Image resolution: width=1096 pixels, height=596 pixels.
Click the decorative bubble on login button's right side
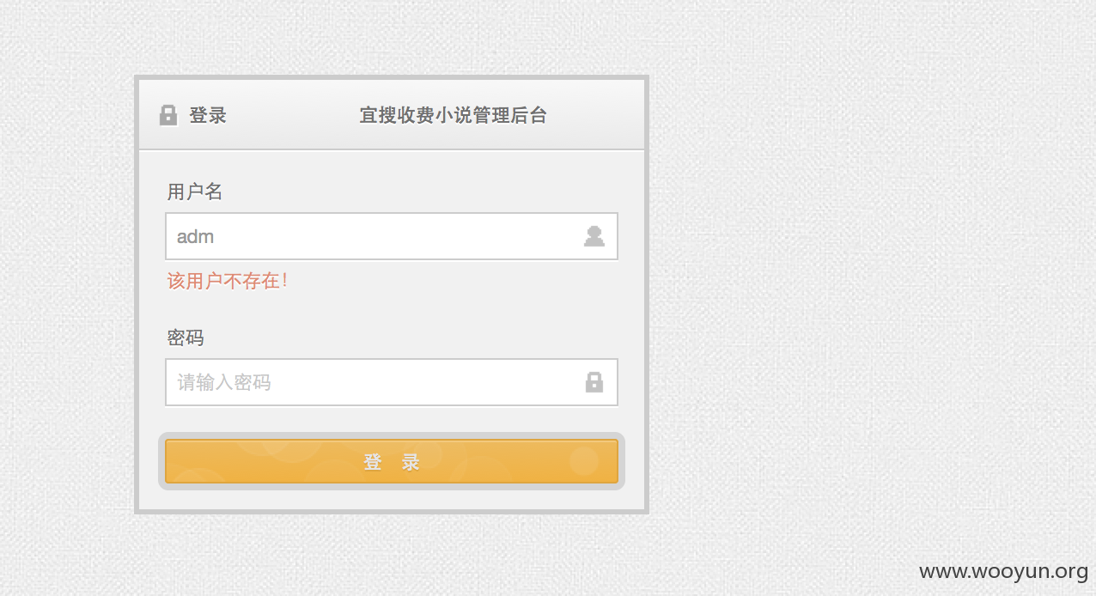coord(584,460)
